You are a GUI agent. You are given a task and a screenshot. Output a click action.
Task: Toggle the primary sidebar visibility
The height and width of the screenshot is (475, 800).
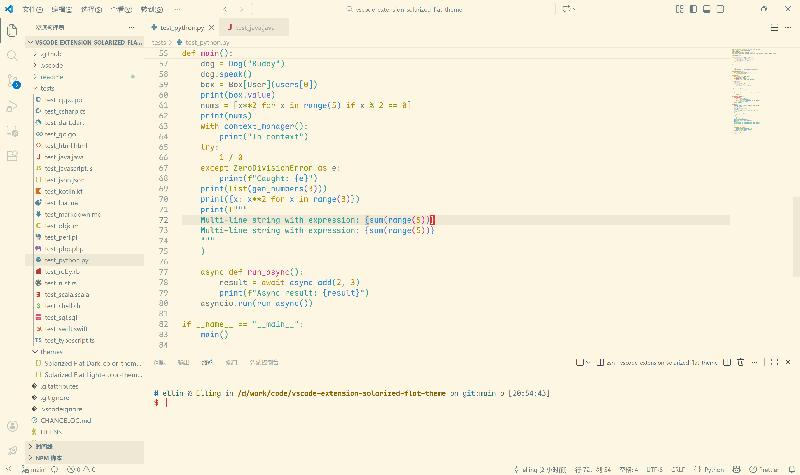click(x=693, y=9)
